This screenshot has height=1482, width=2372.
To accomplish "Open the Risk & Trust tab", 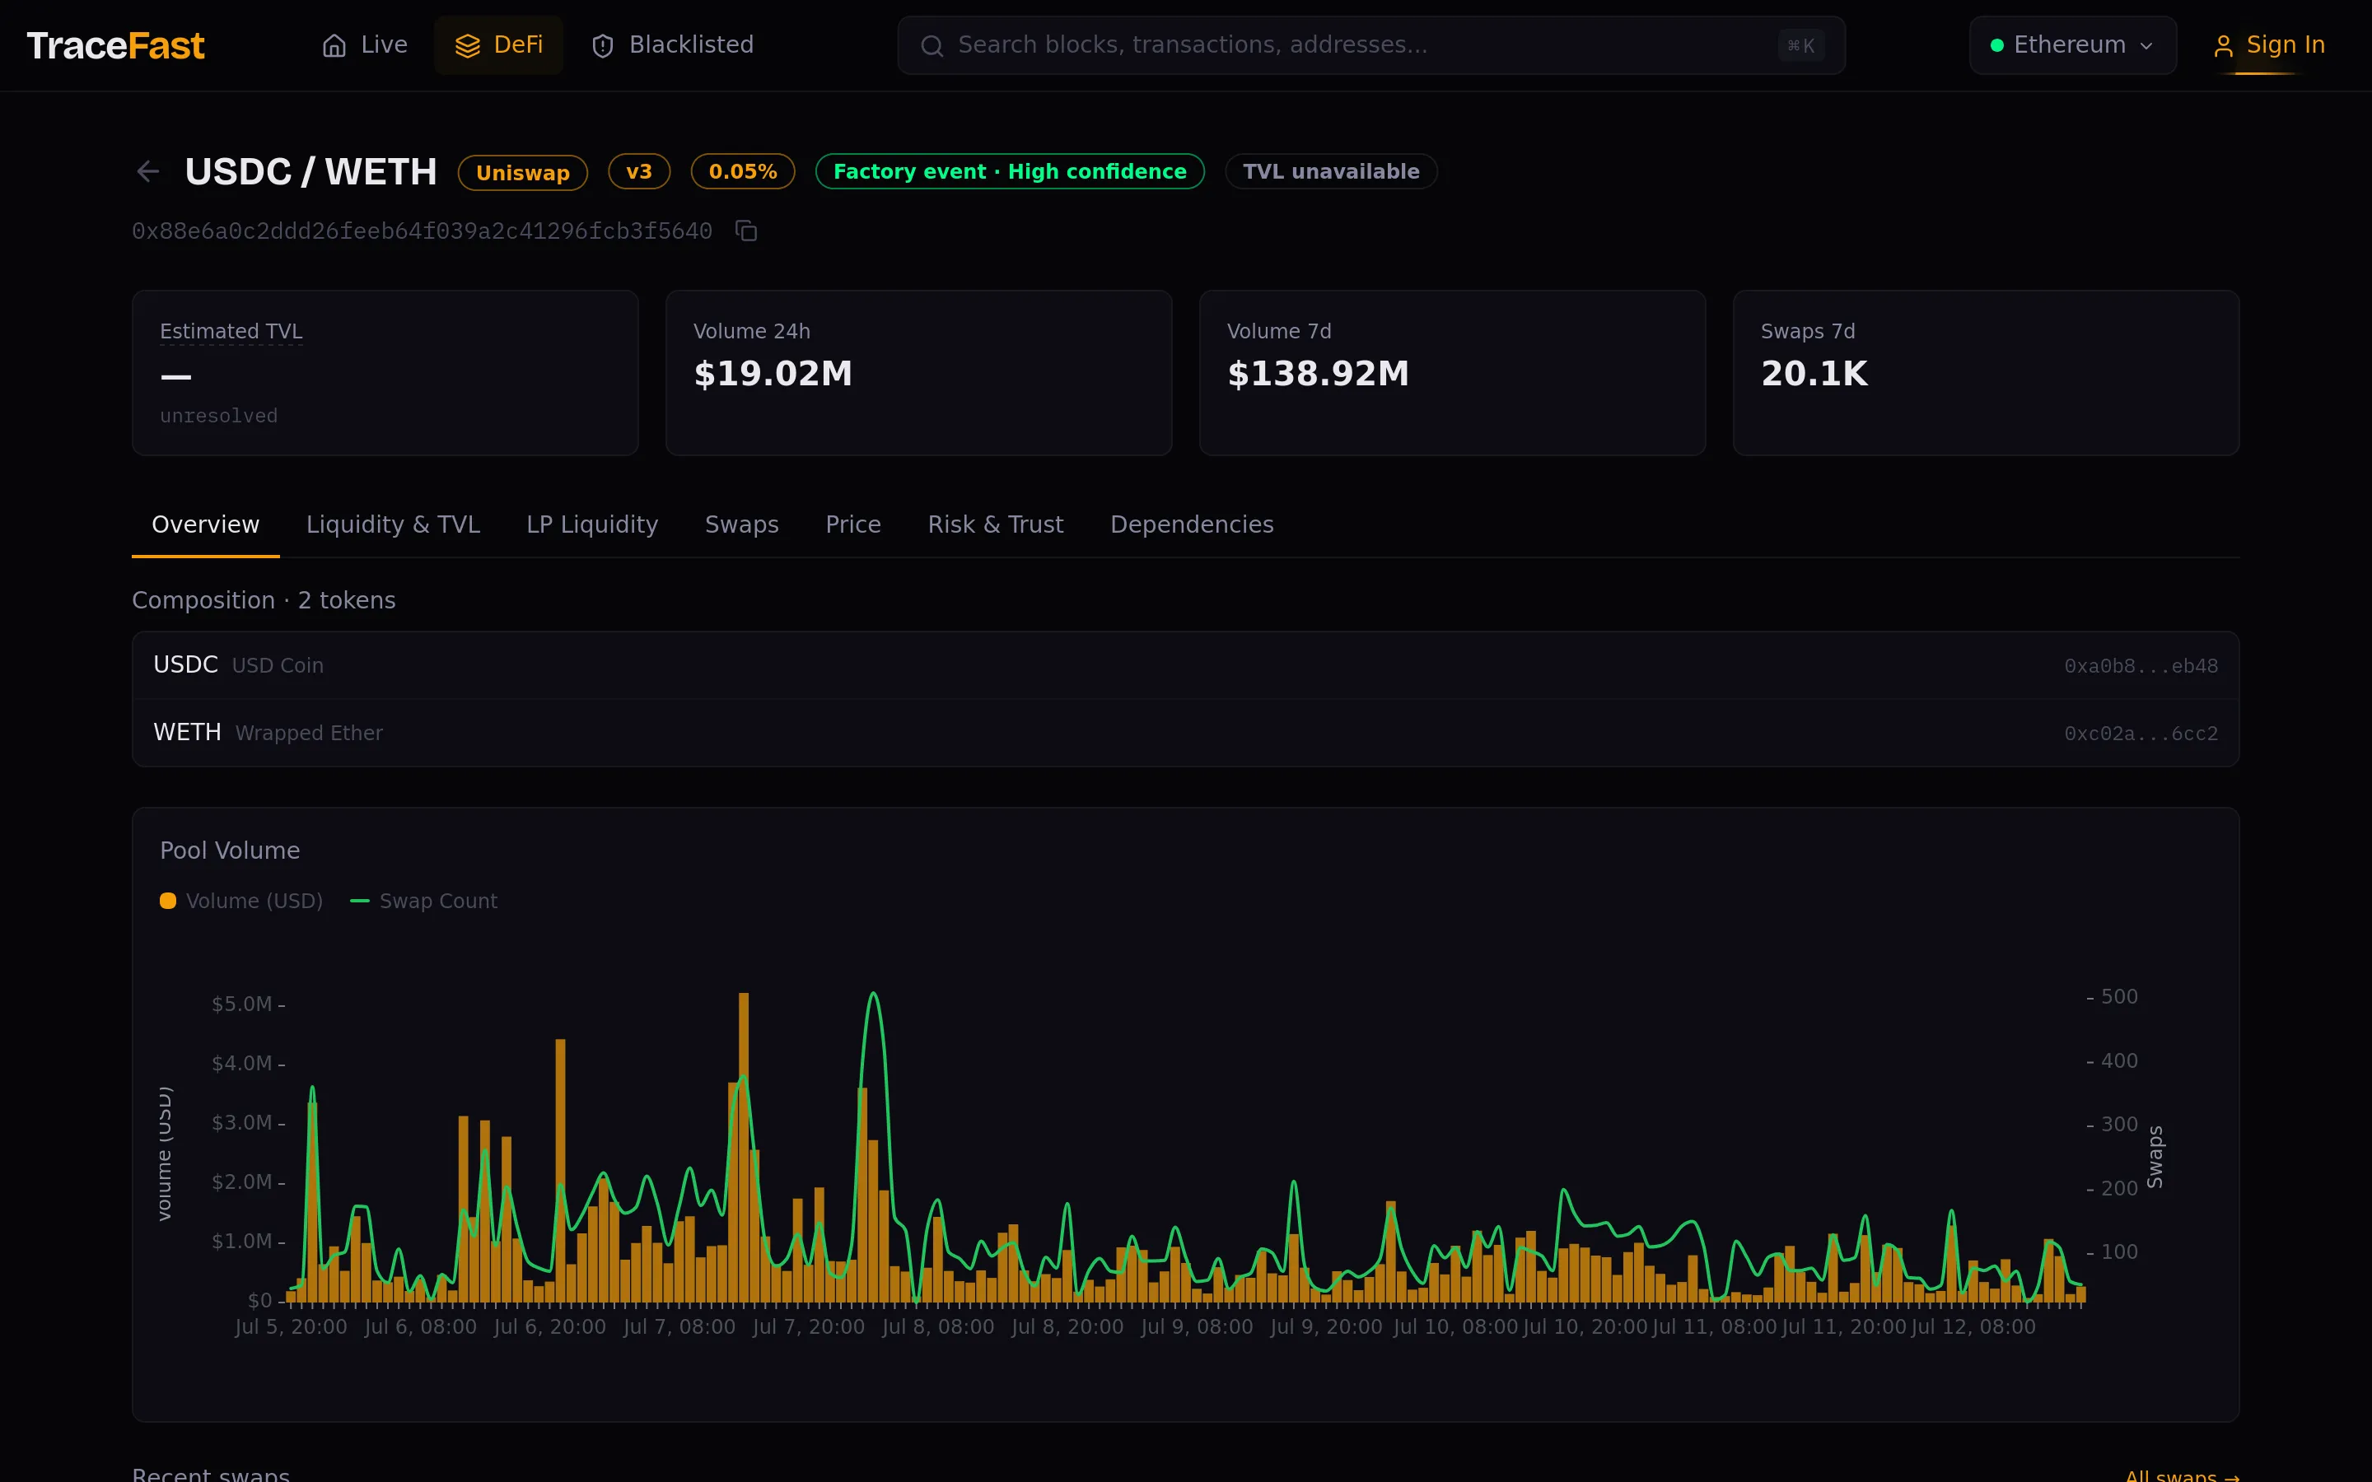I will pyautogui.click(x=995, y=524).
